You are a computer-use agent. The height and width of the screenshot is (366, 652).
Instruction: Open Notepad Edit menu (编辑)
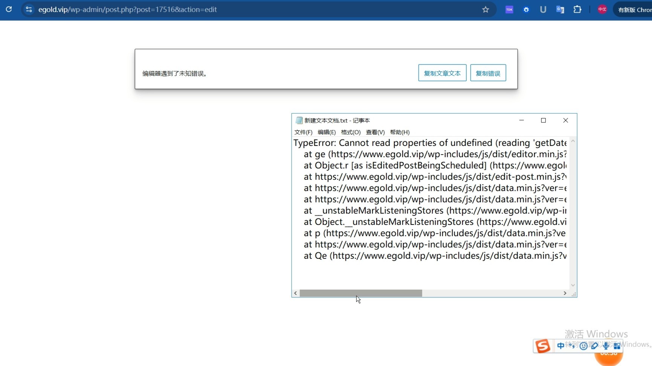tap(327, 132)
